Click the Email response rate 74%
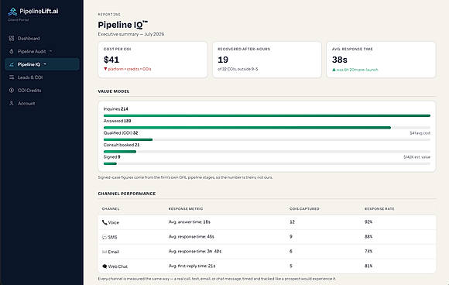The width and height of the screenshot is (449, 285). tap(368, 251)
